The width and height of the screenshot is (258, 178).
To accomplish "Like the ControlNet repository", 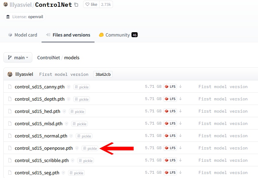I will (91, 5).
